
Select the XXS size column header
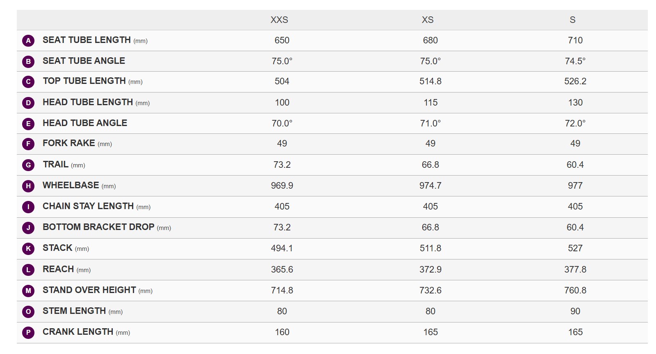[x=279, y=20]
